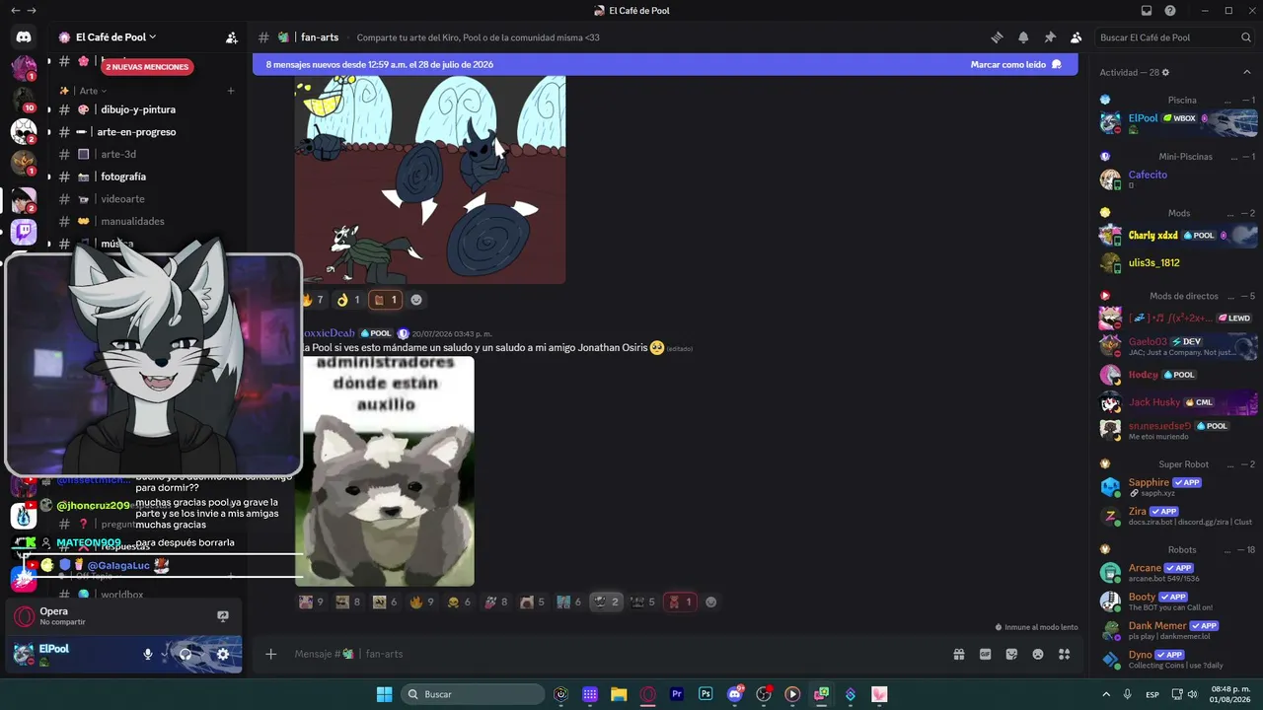Open Zira bot profile
This screenshot has height=710, width=1263.
pos(1178,516)
